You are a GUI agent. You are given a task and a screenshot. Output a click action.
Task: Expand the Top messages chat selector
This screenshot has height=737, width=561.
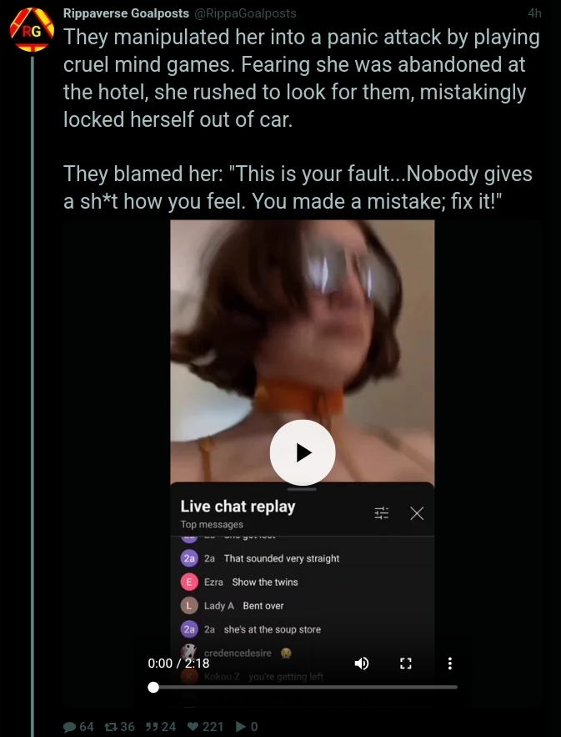(x=212, y=524)
